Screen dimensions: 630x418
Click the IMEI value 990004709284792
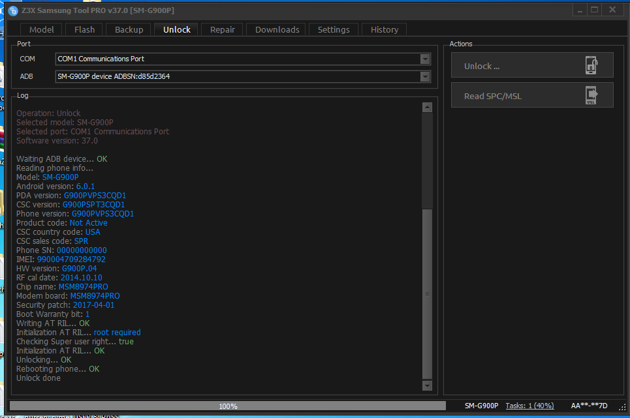click(71, 260)
